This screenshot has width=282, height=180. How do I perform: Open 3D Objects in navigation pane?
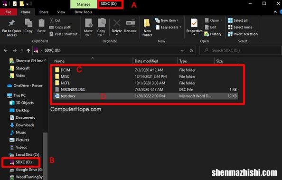tap(21, 103)
